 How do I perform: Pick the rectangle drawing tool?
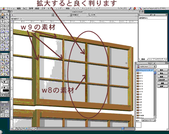(x=7, y=25)
